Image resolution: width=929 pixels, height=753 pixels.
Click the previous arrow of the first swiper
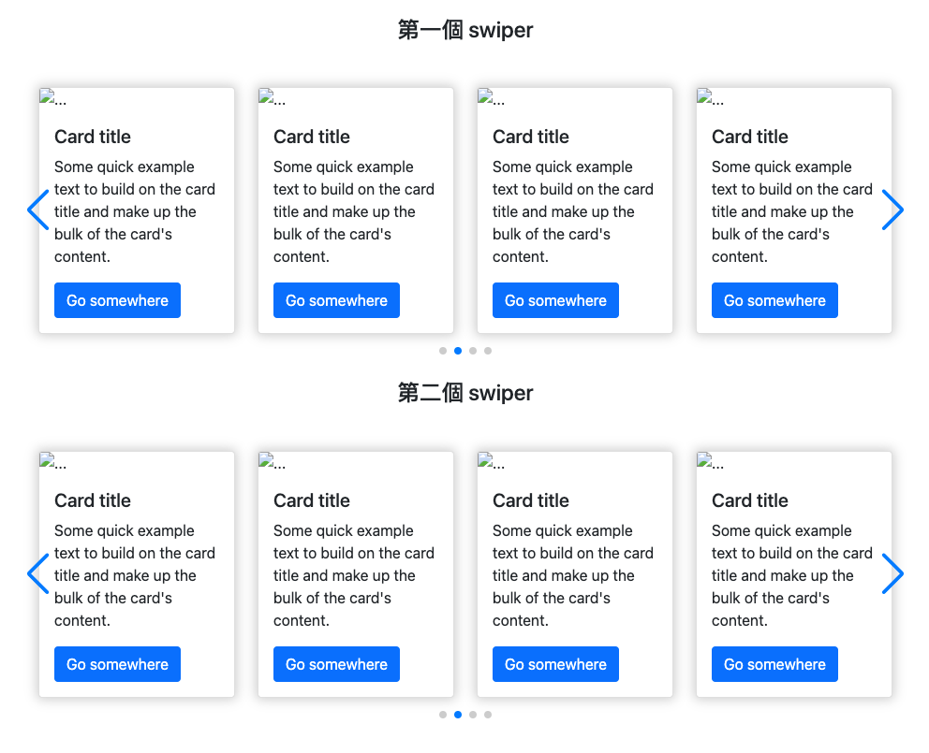tap(37, 210)
